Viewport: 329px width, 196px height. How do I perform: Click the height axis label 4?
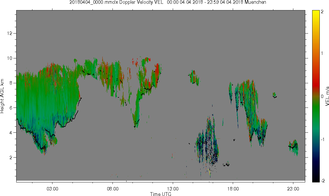(x=11, y=133)
